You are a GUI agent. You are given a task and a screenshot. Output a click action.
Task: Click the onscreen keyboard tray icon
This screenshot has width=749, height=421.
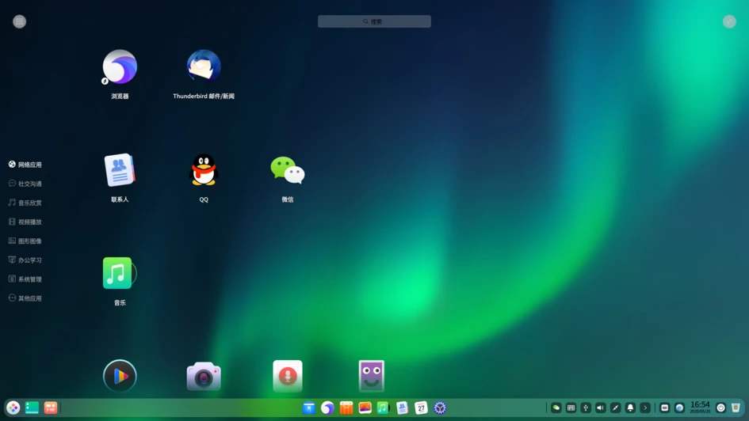click(x=571, y=408)
